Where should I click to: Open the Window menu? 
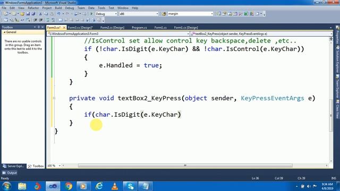(123, 8)
